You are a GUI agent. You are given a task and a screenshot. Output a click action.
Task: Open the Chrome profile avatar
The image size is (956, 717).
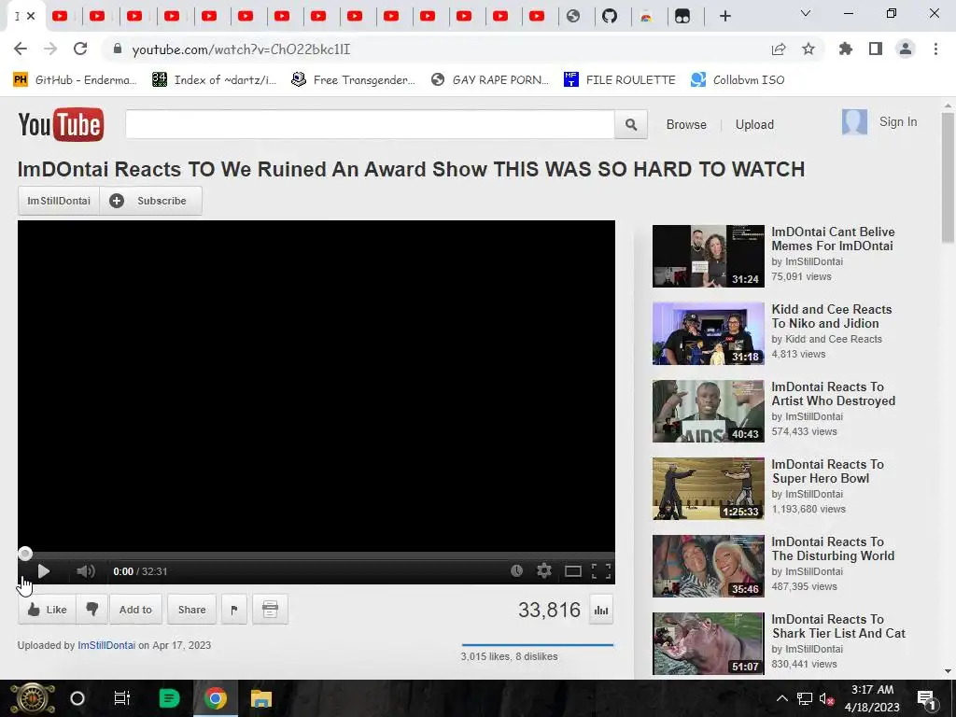(x=906, y=49)
